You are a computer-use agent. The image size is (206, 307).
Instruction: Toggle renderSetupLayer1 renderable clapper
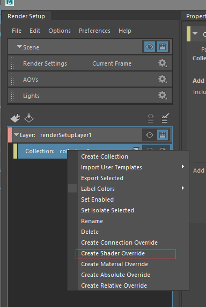coord(163,135)
